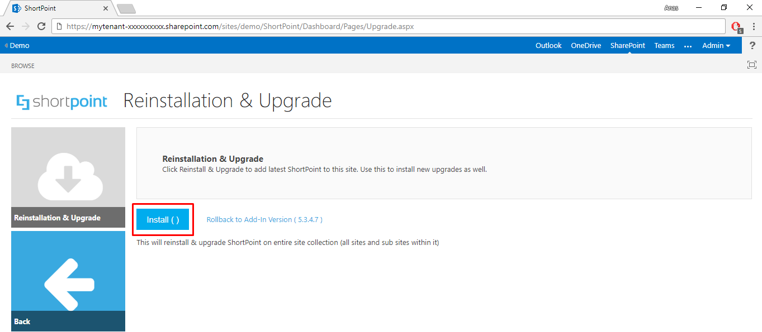The image size is (762, 332).
Task: Click the ShortPoint logo
Action: point(62,102)
